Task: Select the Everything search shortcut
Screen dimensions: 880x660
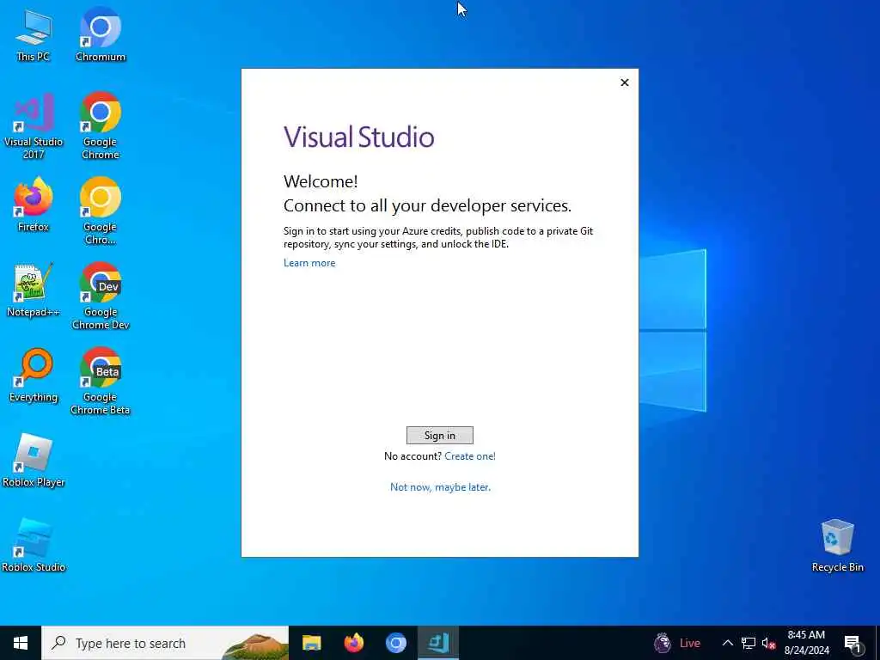Action: click(x=34, y=376)
